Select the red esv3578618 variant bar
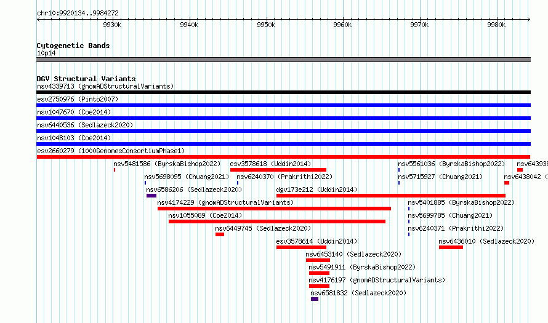This screenshot has height=323, width=548. pyautogui.click(x=278, y=170)
